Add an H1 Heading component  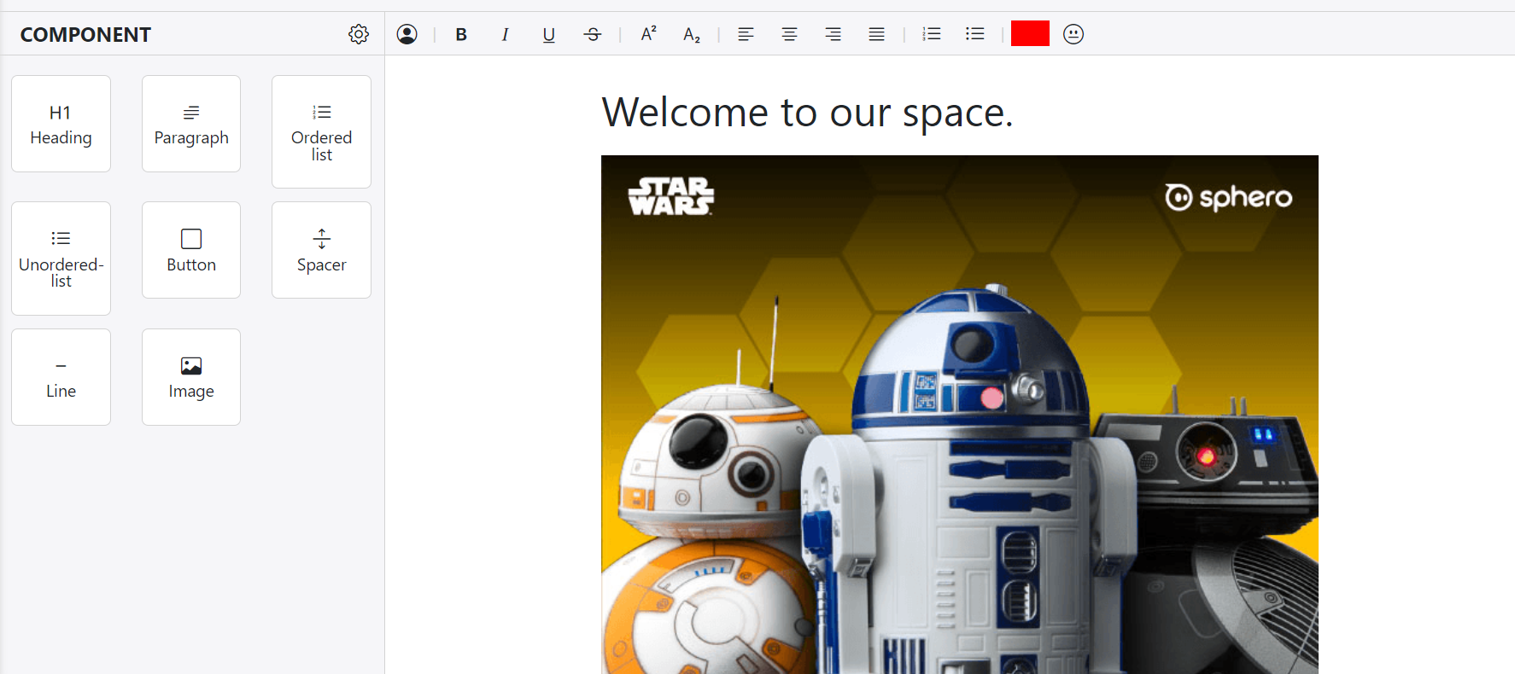coord(61,124)
